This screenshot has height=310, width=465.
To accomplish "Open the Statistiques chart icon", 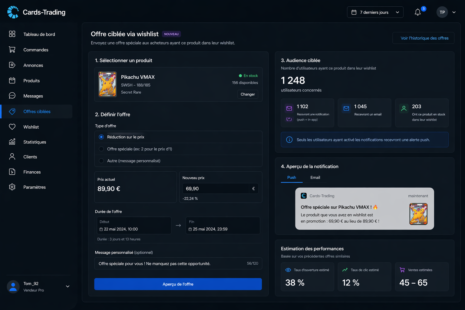I will [12, 142].
